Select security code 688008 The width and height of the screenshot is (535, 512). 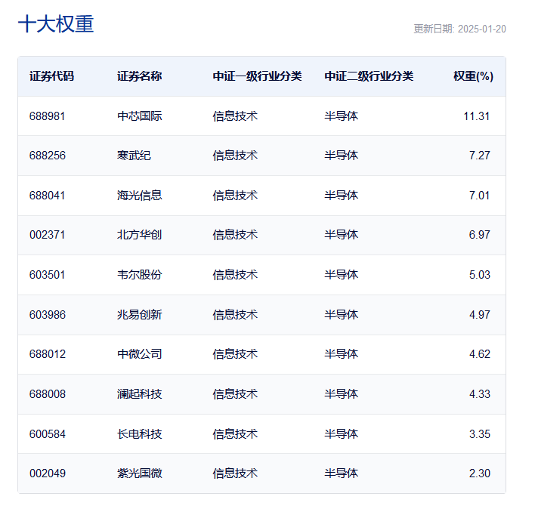(x=47, y=394)
